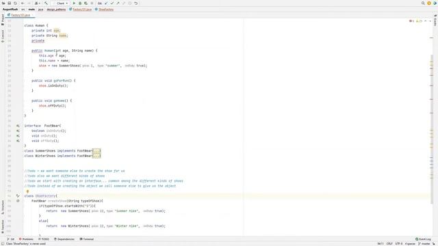This screenshot has height=246, width=438.
Task: Navigate Forward with the right arrow icon
Action: (x=29, y=3)
